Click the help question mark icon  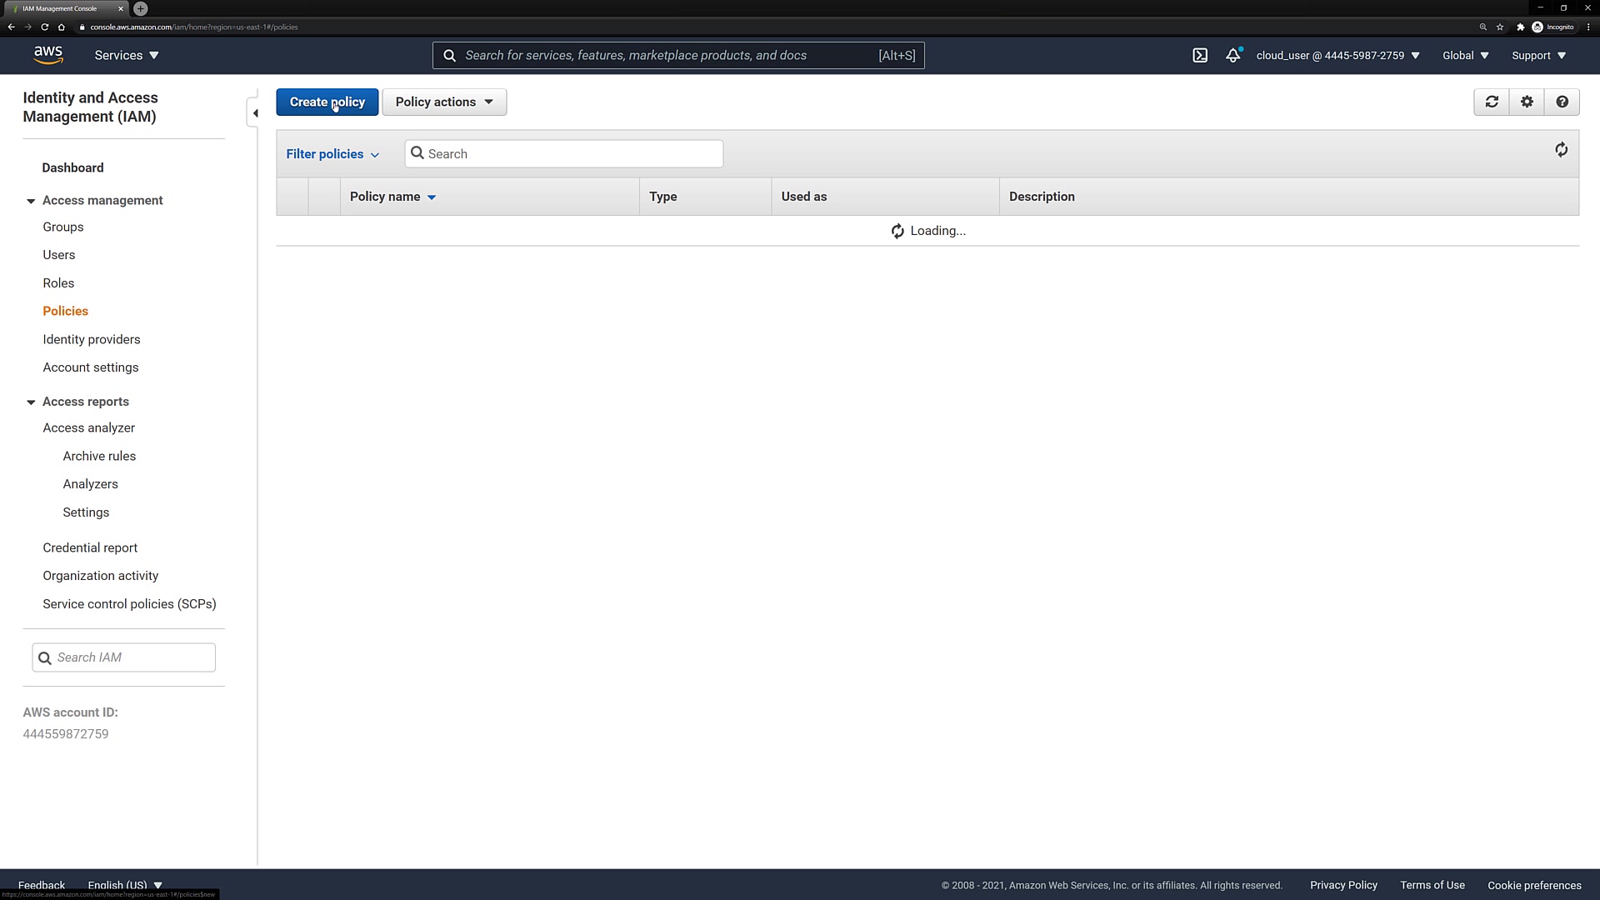pos(1562,102)
